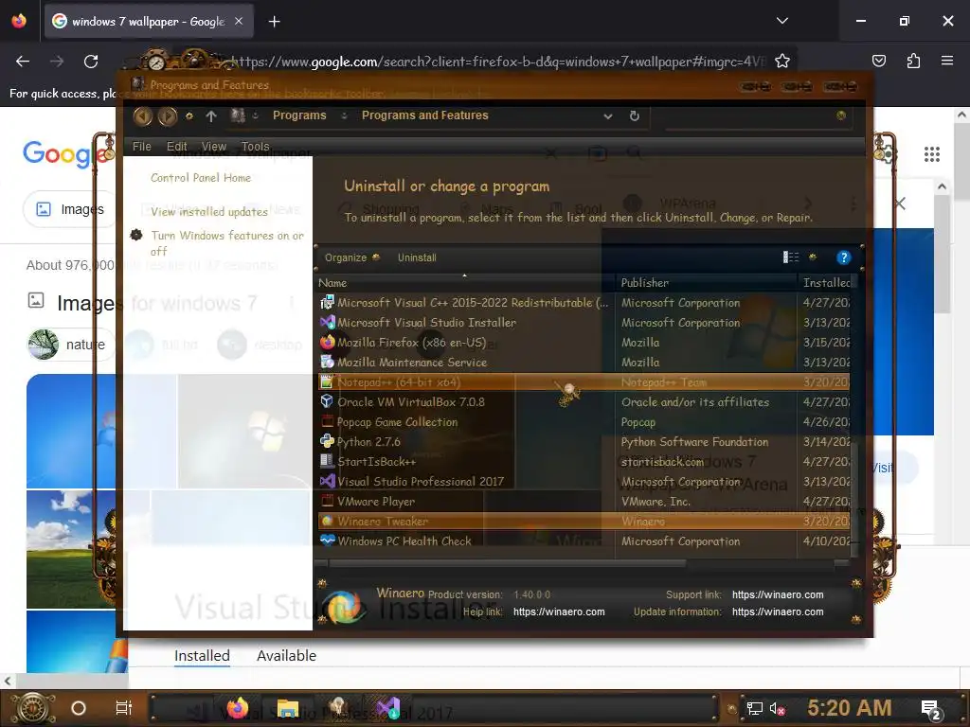Image resolution: width=970 pixels, height=727 pixels.
Task: Open the blue help icon
Action: click(843, 257)
